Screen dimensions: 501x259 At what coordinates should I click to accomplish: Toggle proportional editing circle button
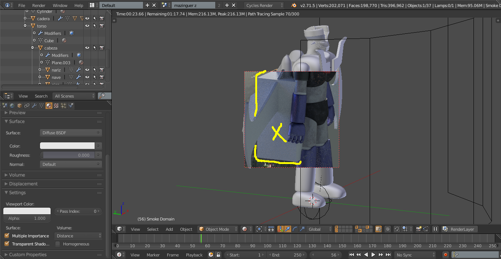click(388, 229)
